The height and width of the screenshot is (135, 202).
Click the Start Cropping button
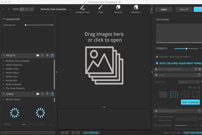point(190,102)
